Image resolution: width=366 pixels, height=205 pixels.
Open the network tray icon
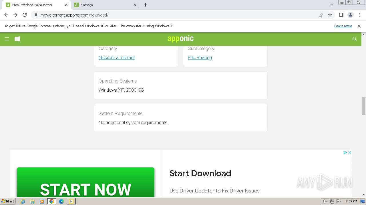(x=332, y=201)
